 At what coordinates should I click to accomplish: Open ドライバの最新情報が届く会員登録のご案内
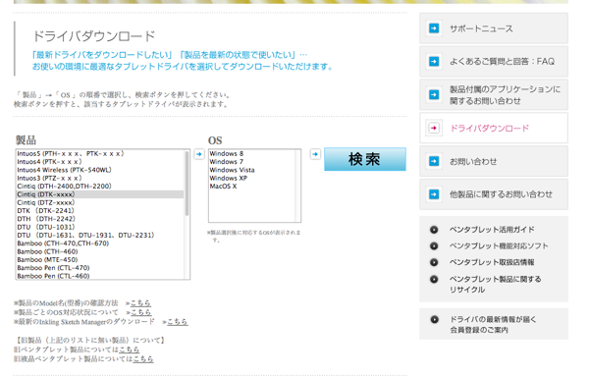coord(493,324)
